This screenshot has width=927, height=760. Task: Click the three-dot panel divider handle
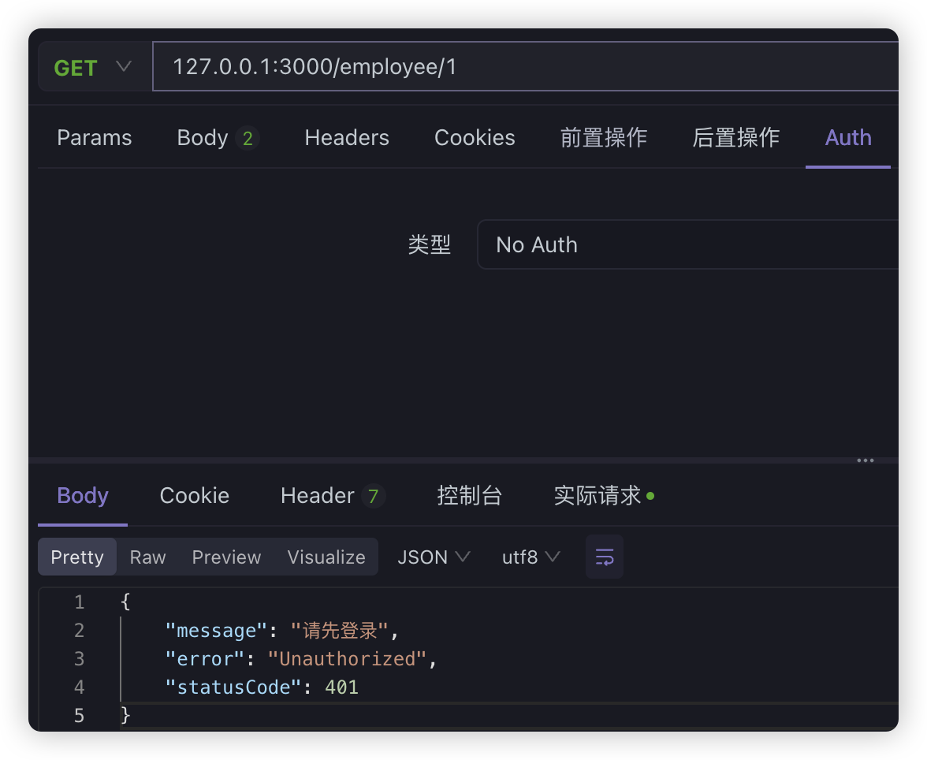pyautogui.click(x=865, y=460)
